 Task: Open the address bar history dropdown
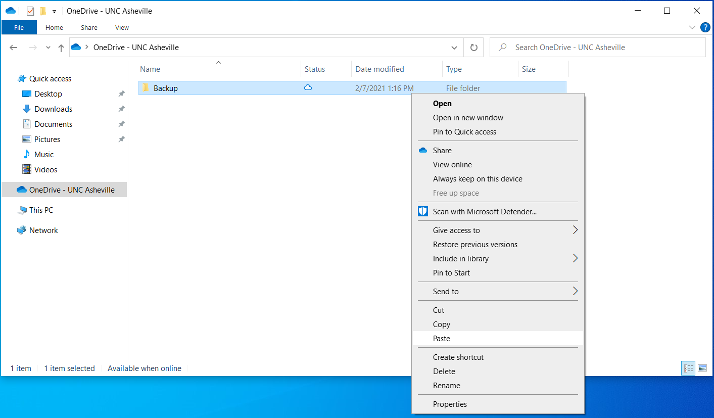[454, 48]
